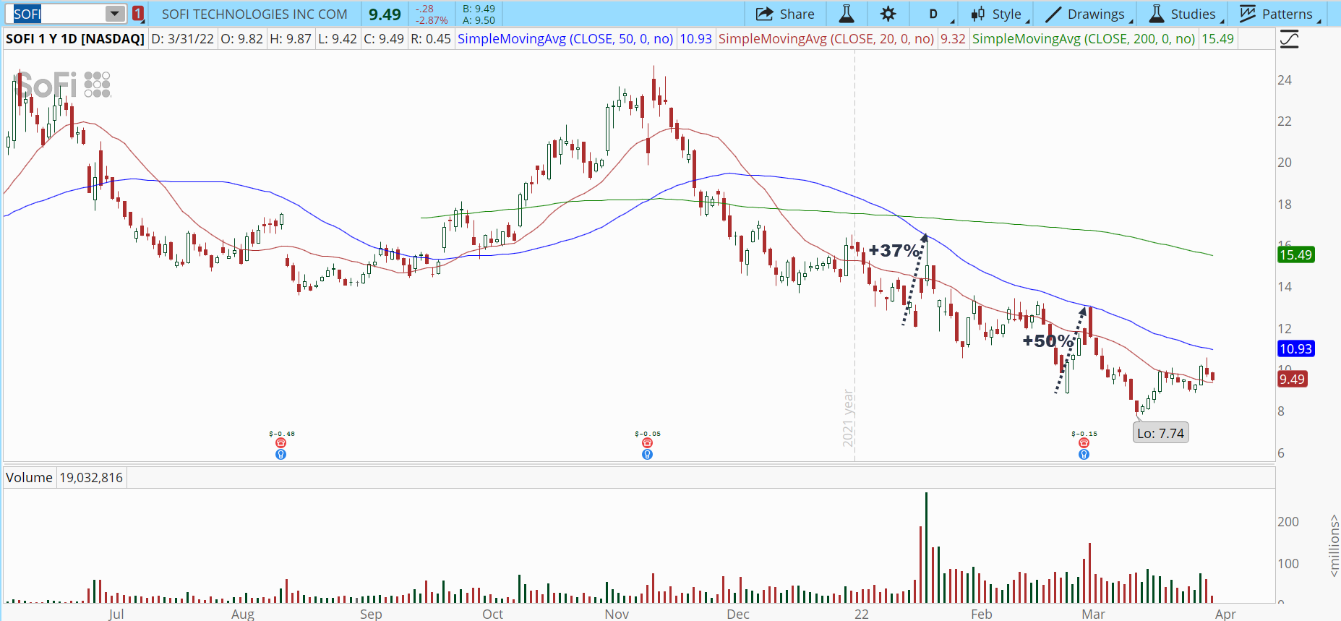Click the last price 9.49 in header
The width and height of the screenshot is (1341, 621).
[385, 14]
